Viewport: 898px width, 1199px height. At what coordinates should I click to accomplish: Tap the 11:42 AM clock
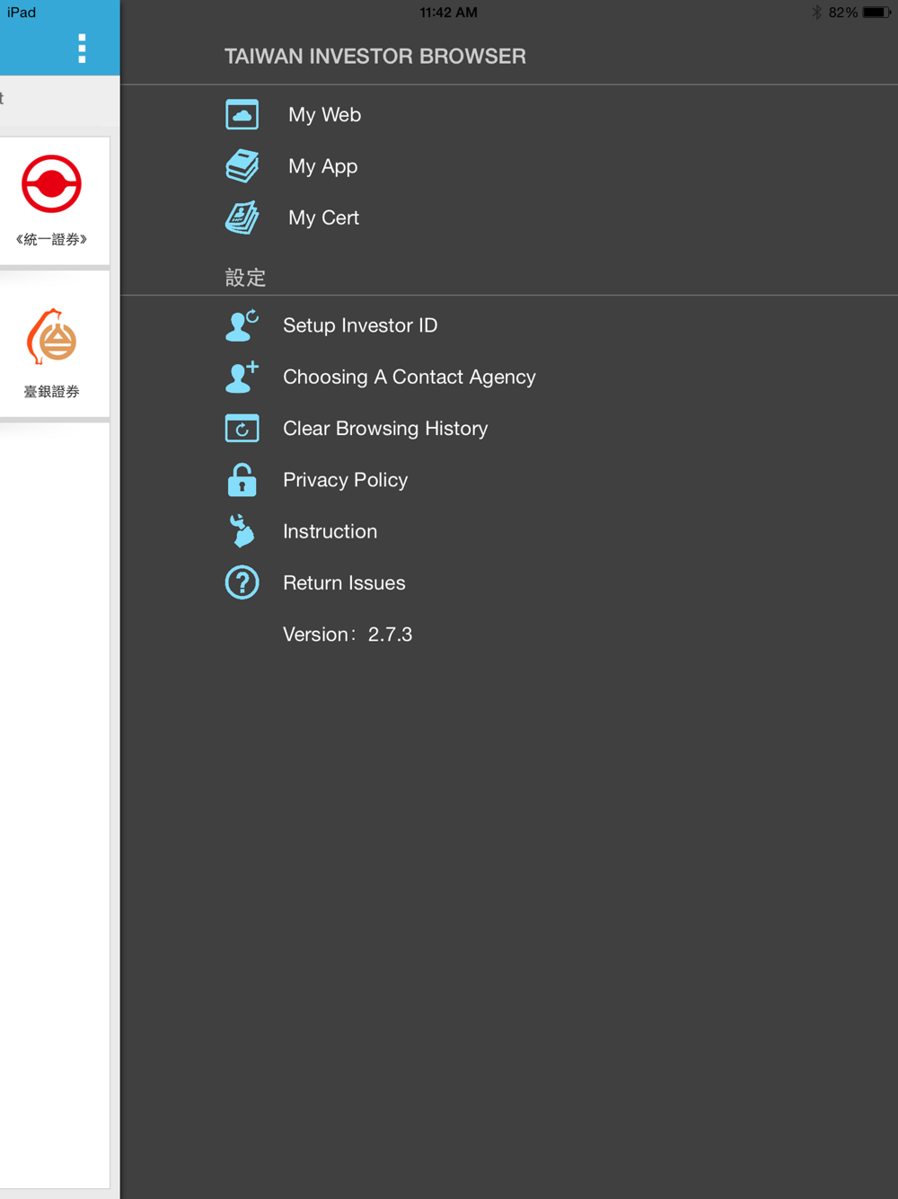(x=448, y=13)
